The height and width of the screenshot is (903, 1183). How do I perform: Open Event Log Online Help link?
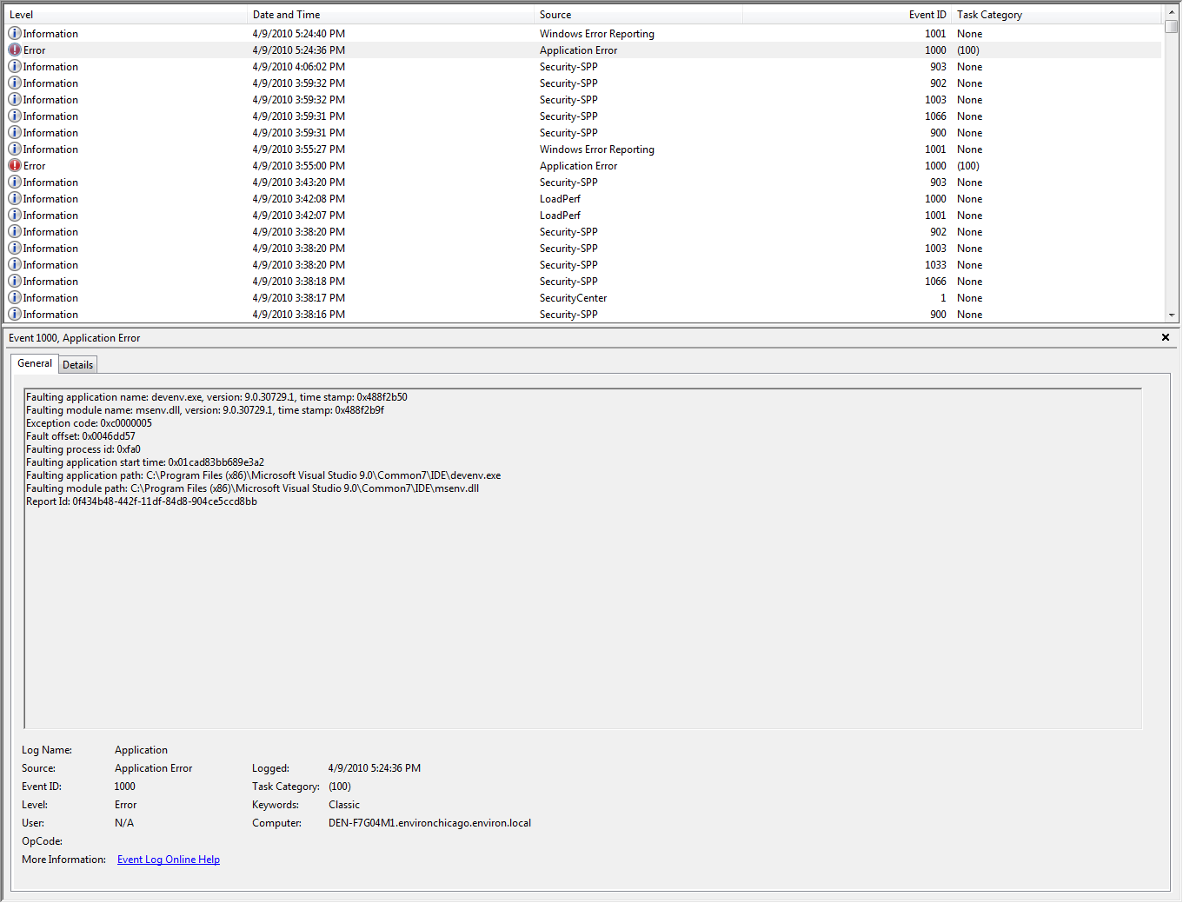[169, 860]
